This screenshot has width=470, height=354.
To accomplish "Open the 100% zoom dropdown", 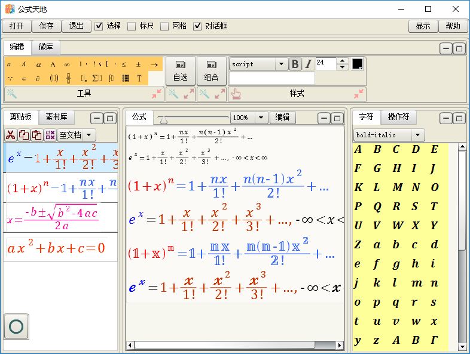I will pyautogui.click(x=261, y=118).
